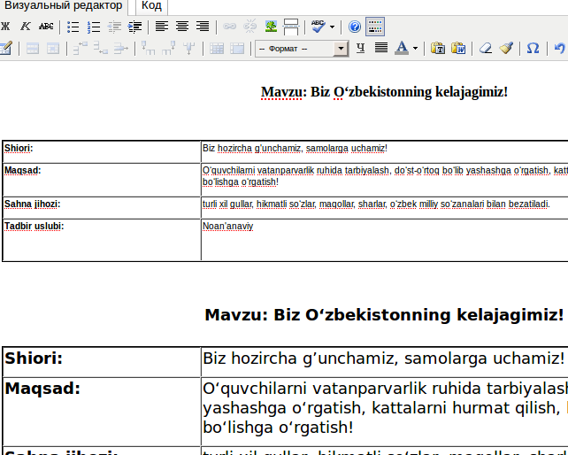Click the small Shiori: cell in the upper table
This screenshot has width=568, height=455.
point(102,151)
